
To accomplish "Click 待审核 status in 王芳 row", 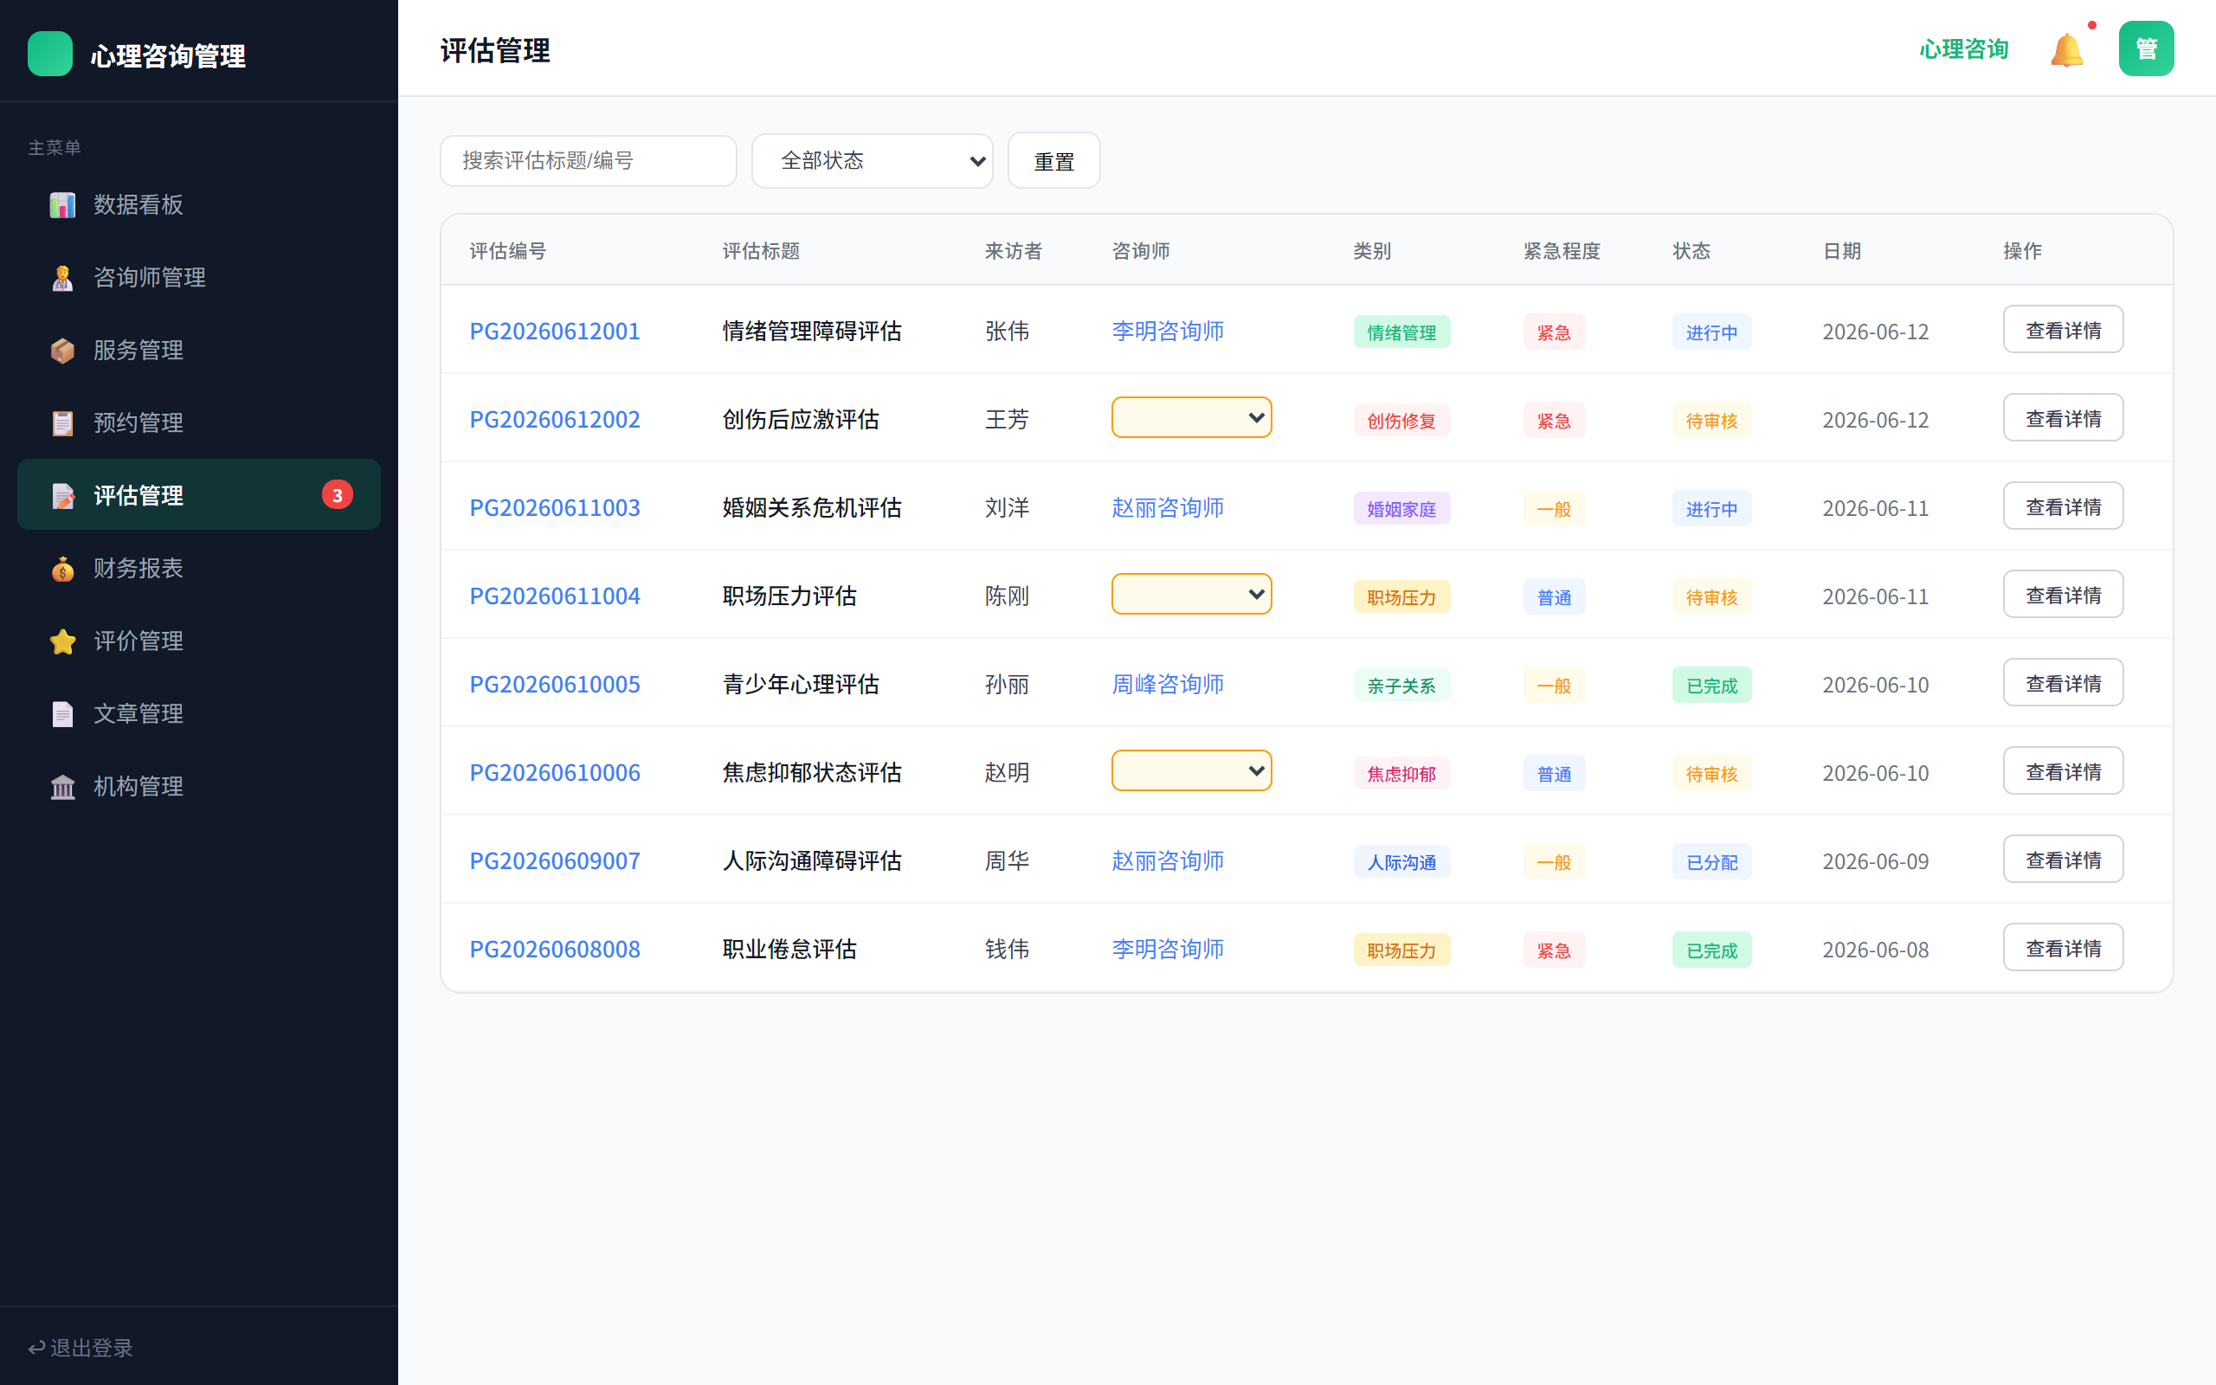I will coord(1710,421).
